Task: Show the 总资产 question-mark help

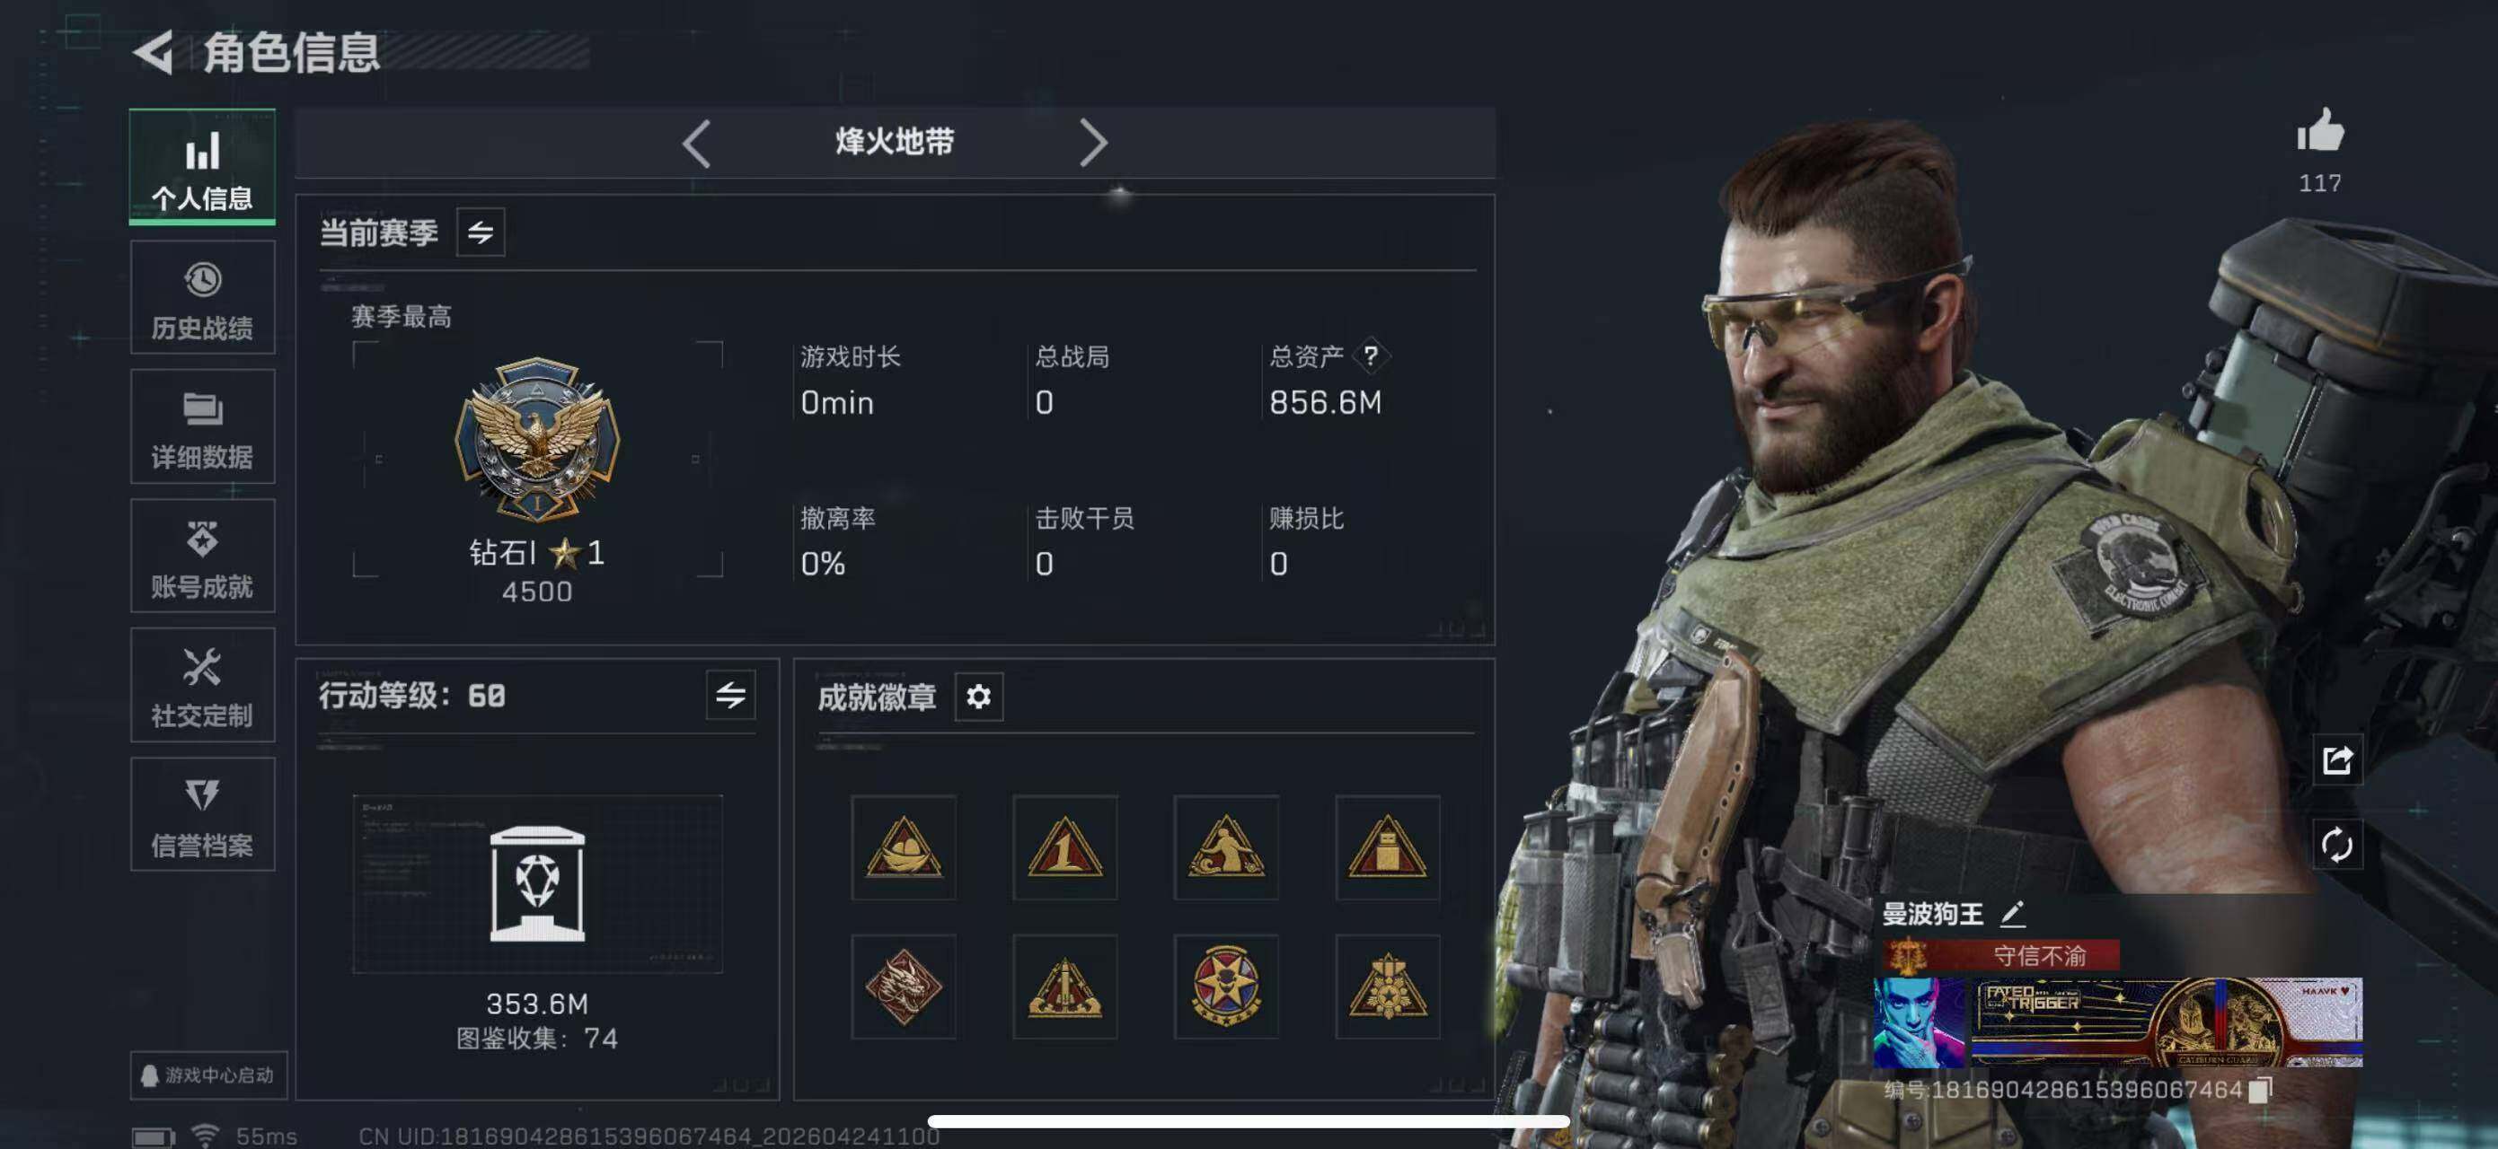Action: pyautogui.click(x=1370, y=355)
